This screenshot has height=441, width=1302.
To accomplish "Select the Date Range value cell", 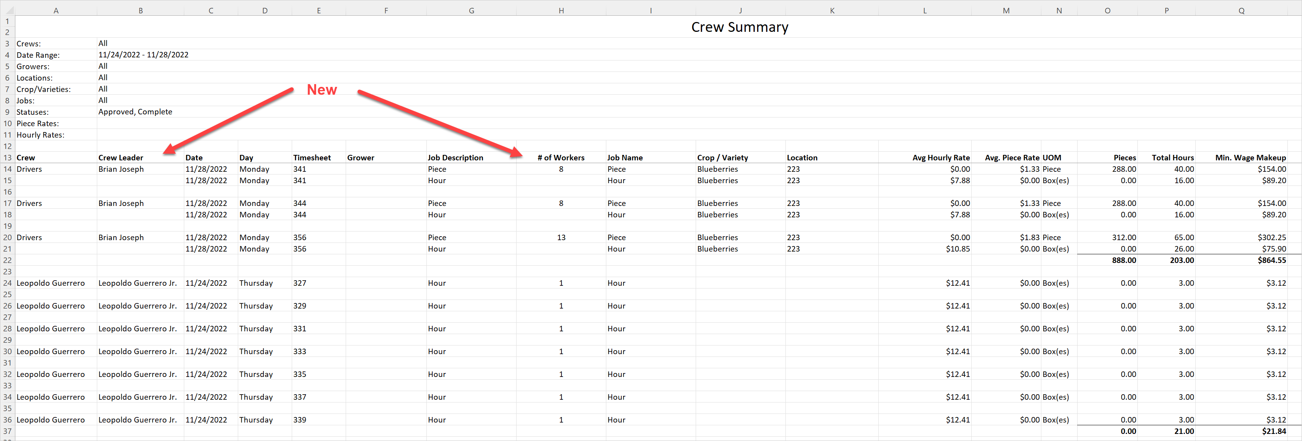I will pyautogui.click(x=143, y=55).
